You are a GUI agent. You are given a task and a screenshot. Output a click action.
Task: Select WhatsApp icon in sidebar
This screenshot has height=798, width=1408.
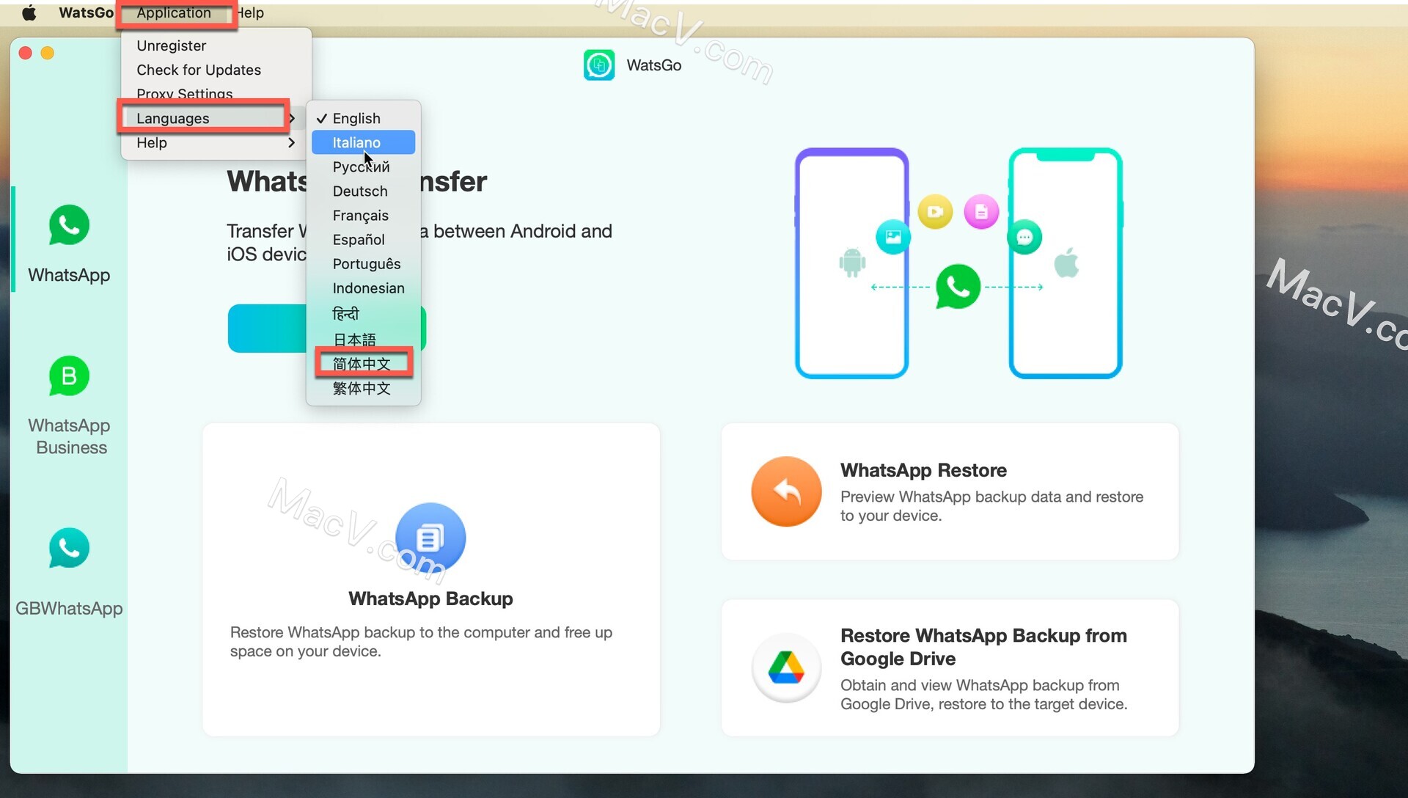pos(69,225)
